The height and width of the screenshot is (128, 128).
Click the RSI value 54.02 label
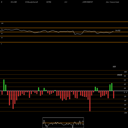pyautogui.click(x=118, y=30)
